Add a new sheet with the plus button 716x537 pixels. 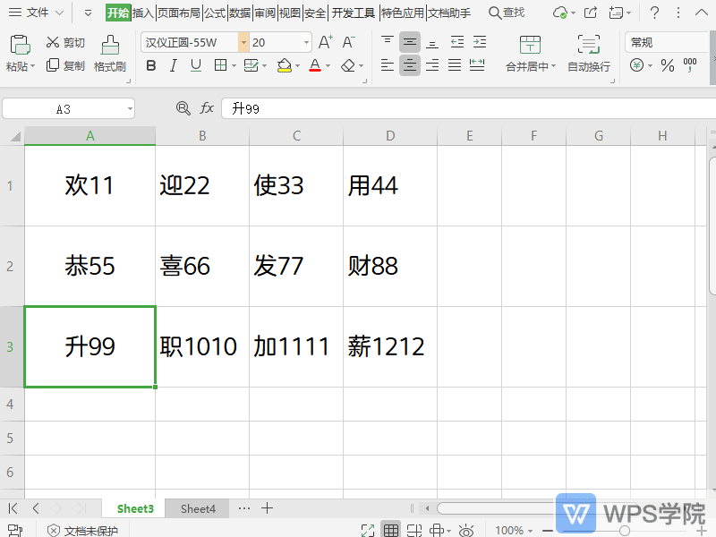pos(267,508)
